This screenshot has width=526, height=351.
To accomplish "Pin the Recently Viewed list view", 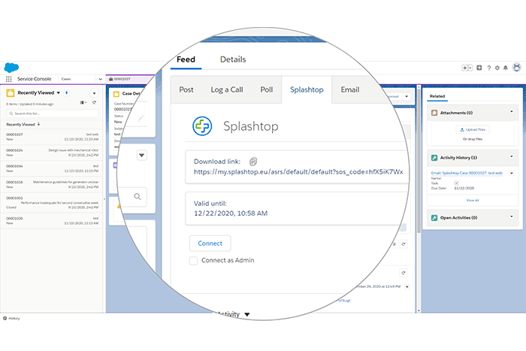I will (x=66, y=93).
